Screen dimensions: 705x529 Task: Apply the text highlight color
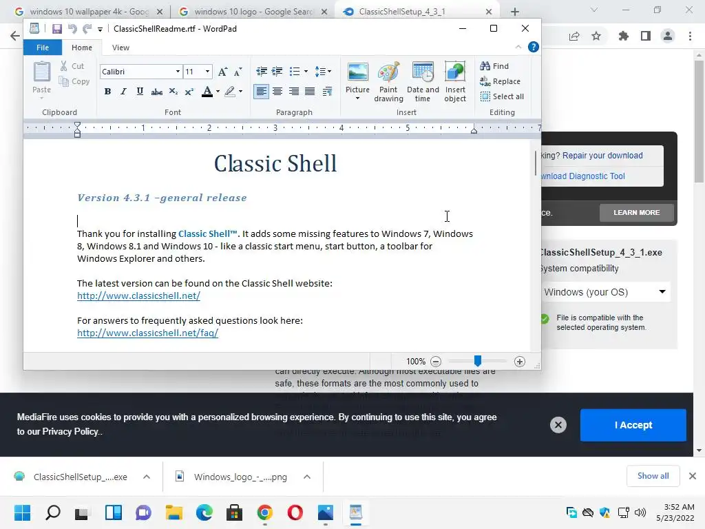230,92
